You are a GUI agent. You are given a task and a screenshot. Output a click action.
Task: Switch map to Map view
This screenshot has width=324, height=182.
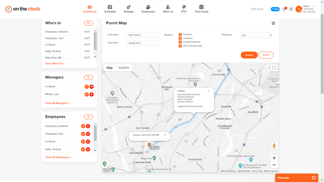(x=109, y=68)
